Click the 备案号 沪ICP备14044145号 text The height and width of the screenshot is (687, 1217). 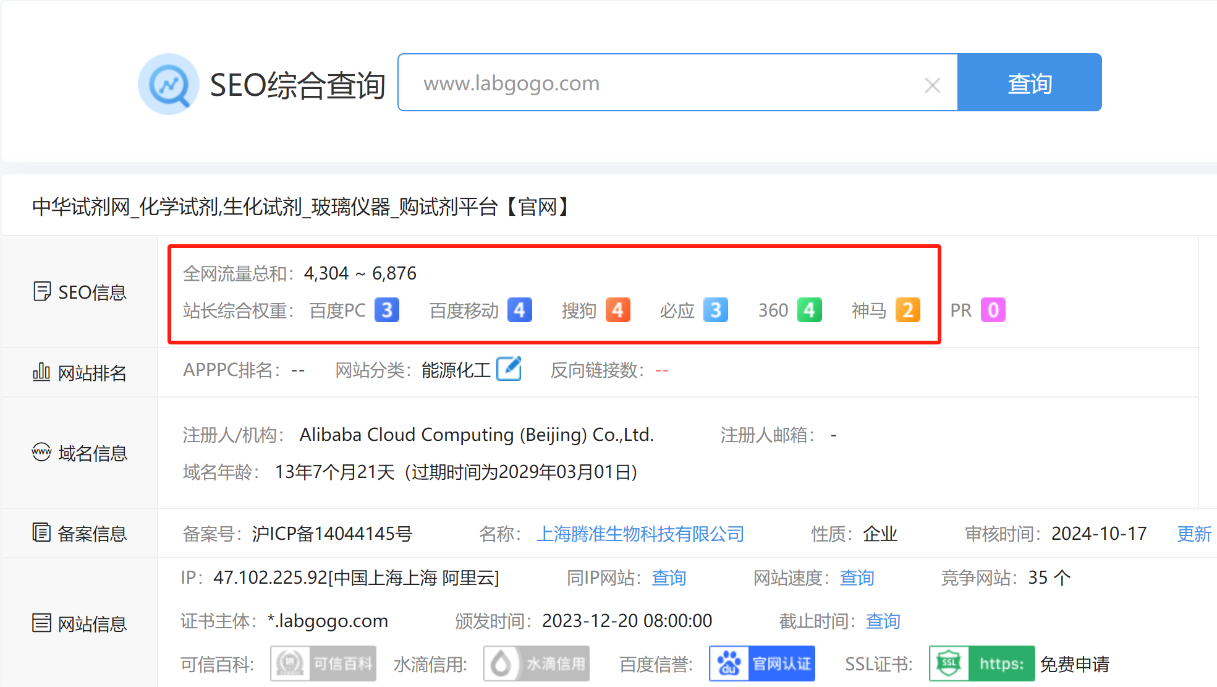pyautogui.click(x=333, y=534)
